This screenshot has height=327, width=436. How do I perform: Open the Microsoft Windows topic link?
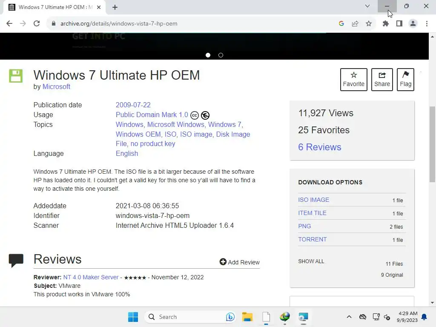point(176,125)
